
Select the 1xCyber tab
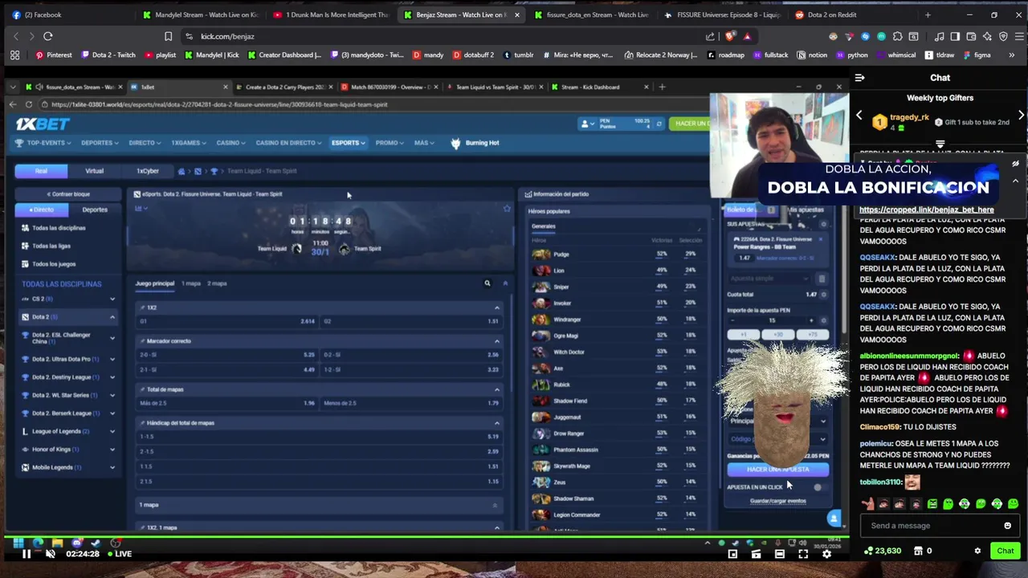[x=148, y=171]
